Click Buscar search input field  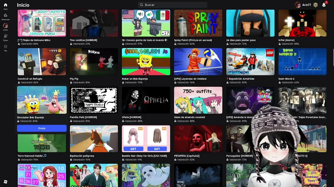172,5
